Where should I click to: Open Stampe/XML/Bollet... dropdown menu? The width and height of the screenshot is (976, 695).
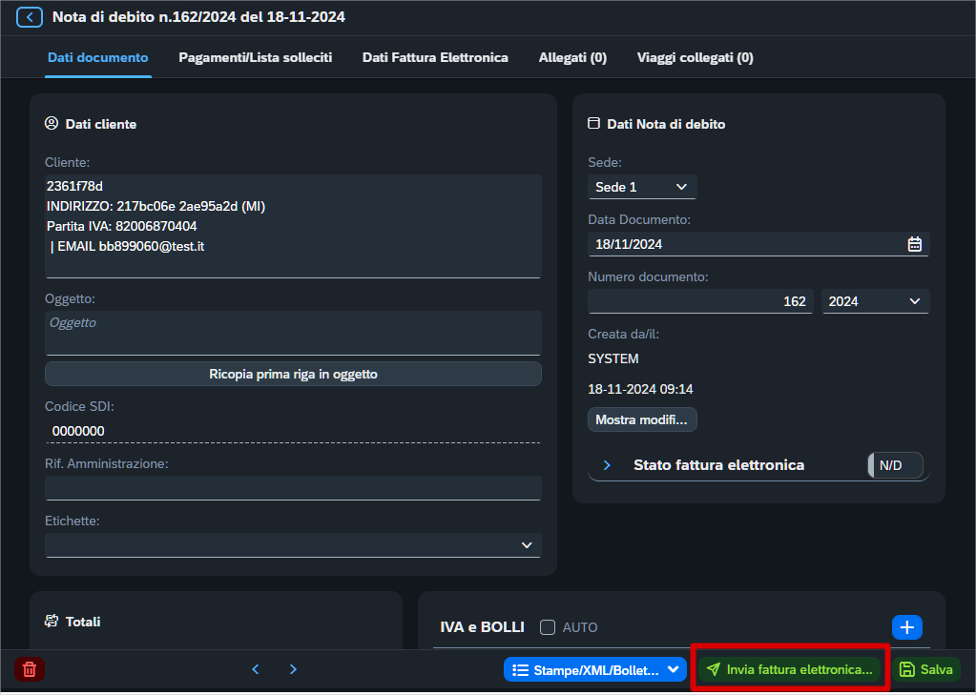(595, 670)
